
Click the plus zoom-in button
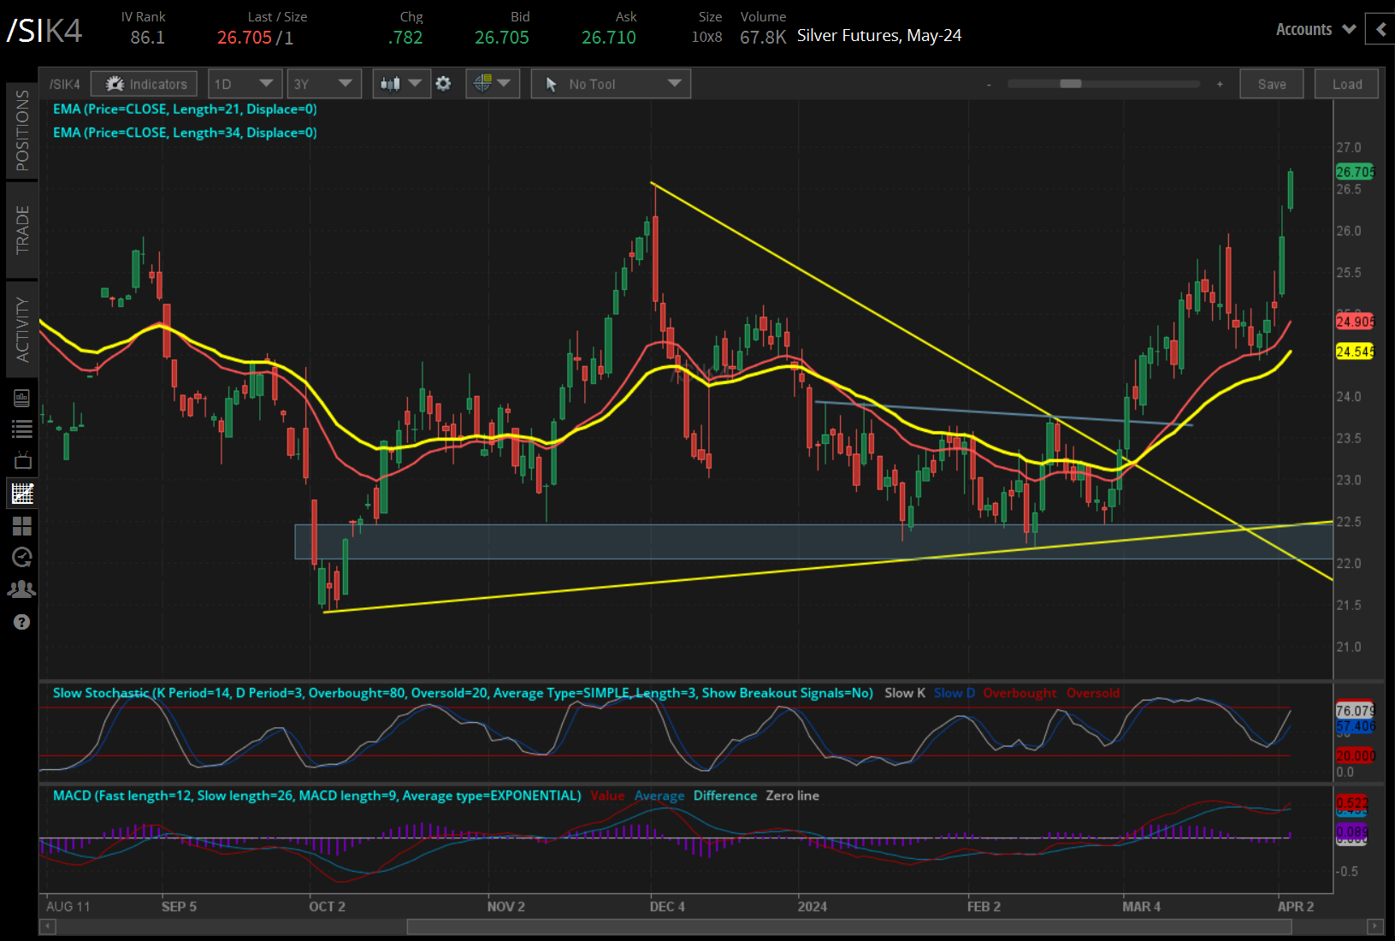[x=1220, y=84]
